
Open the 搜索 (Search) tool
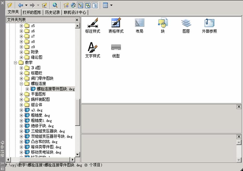point(55,5)
